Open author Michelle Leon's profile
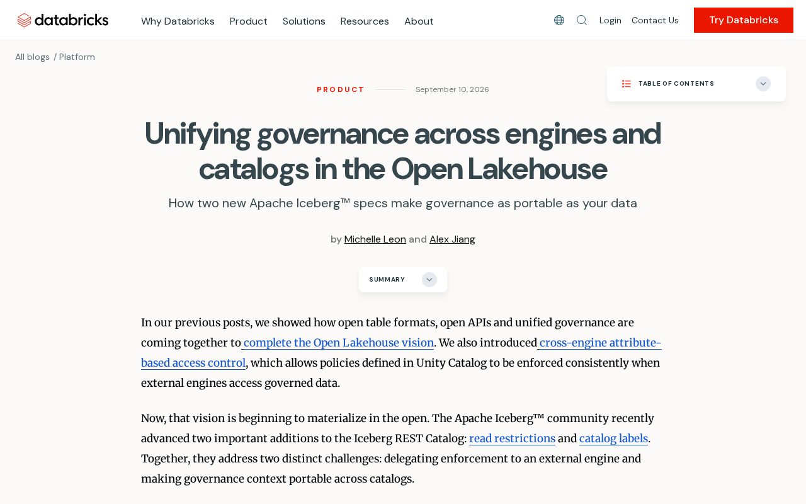 pos(375,239)
